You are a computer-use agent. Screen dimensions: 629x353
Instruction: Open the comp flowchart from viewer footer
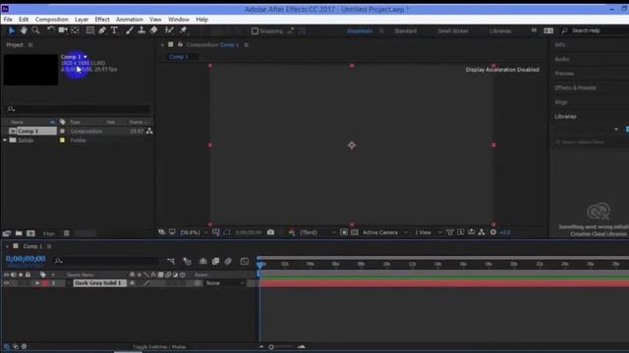[x=482, y=232]
